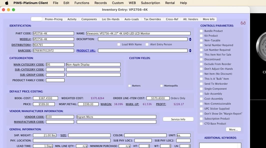This screenshot has width=266, height=148.
Task: Click the SHP. WEIGHT input field
Action: 44,135
